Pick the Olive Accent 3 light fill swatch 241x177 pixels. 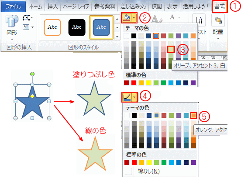pyautogui.click(x=171, y=49)
